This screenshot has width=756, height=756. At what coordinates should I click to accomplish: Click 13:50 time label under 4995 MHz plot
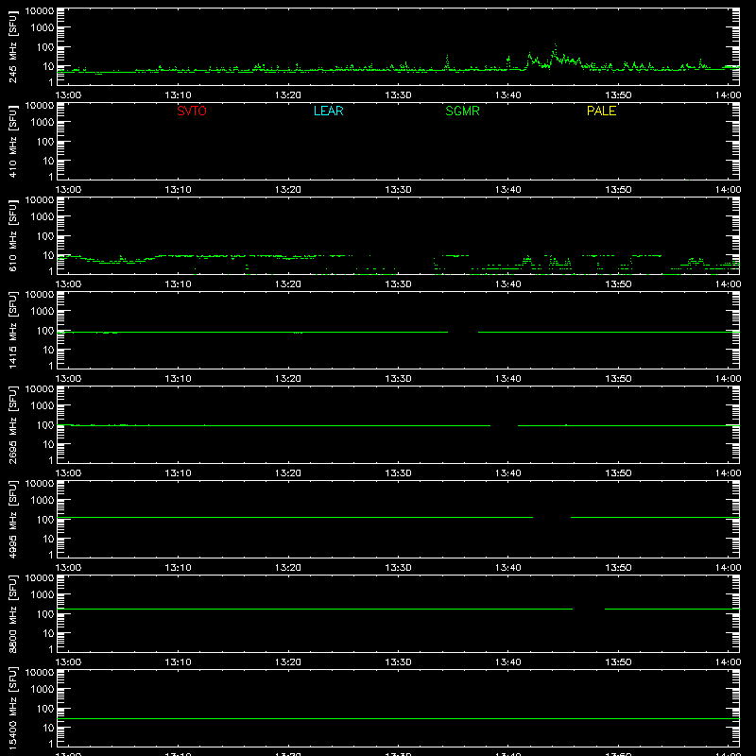coord(618,568)
